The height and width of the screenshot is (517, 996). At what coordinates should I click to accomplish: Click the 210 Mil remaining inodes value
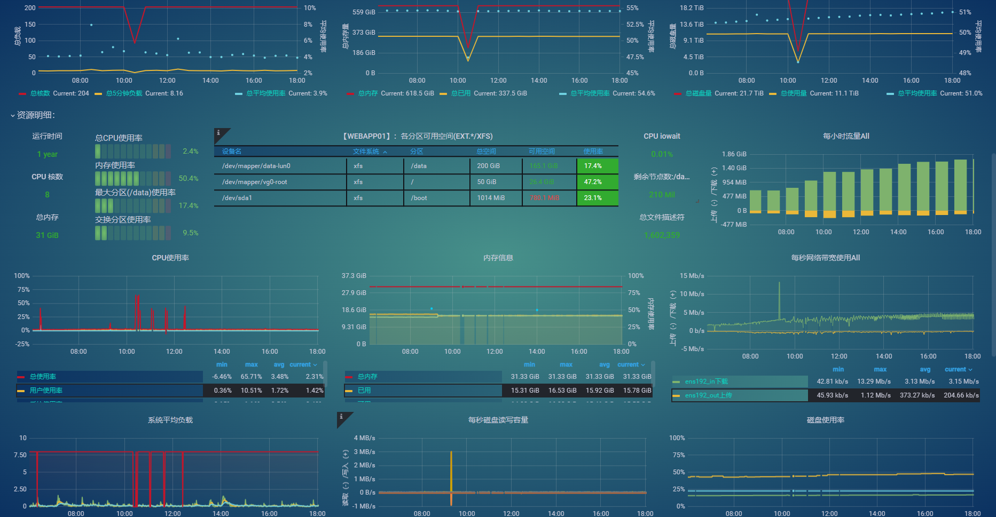662,195
